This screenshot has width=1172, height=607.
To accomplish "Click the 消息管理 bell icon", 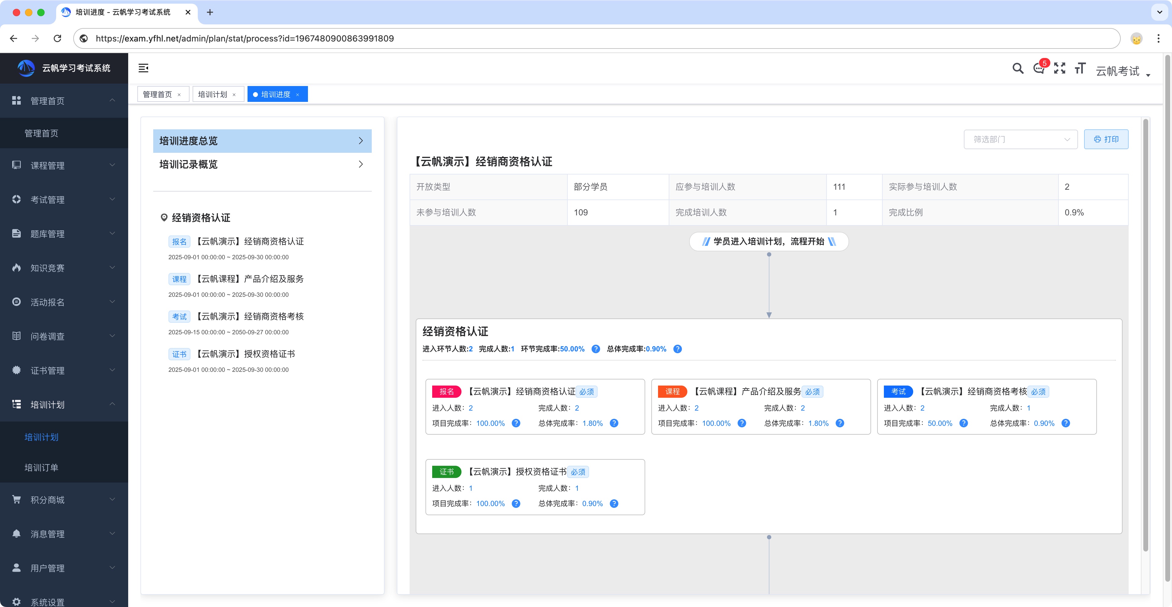I will tap(16, 533).
